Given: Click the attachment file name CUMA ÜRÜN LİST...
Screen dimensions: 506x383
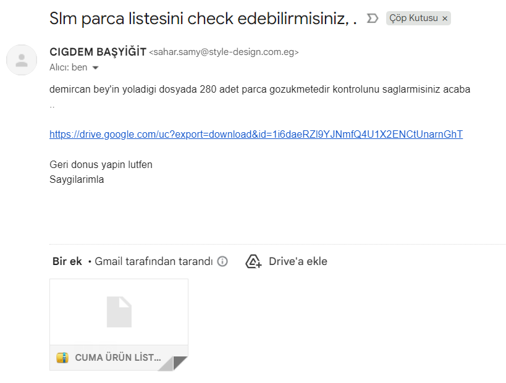Looking at the screenshot, I should coord(118,358).
